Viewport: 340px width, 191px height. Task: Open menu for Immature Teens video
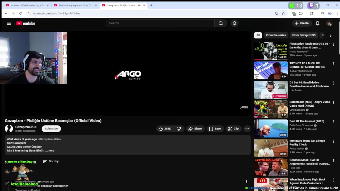(x=334, y=141)
